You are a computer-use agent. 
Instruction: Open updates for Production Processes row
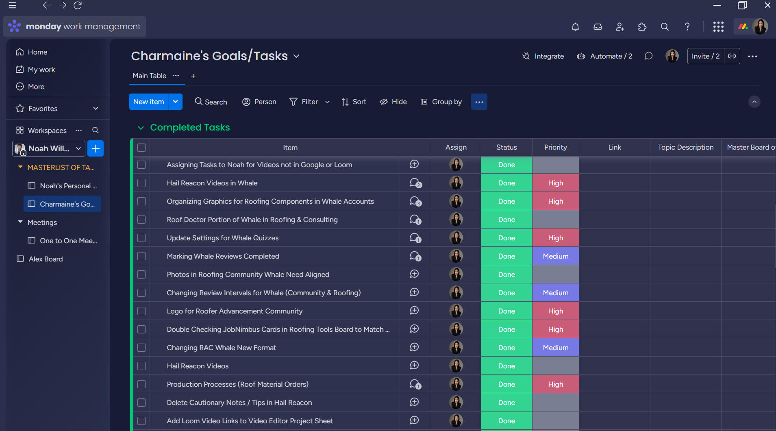(x=415, y=384)
